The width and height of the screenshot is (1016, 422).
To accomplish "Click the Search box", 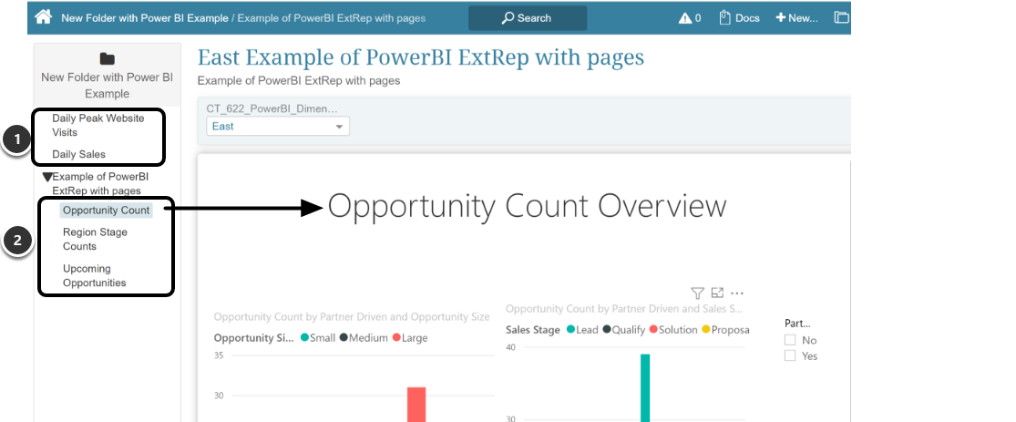I will [x=528, y=18].
